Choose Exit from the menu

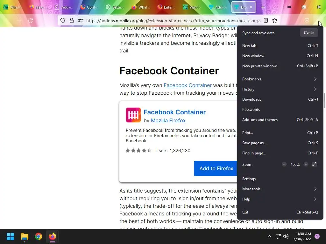click(280, 212)
